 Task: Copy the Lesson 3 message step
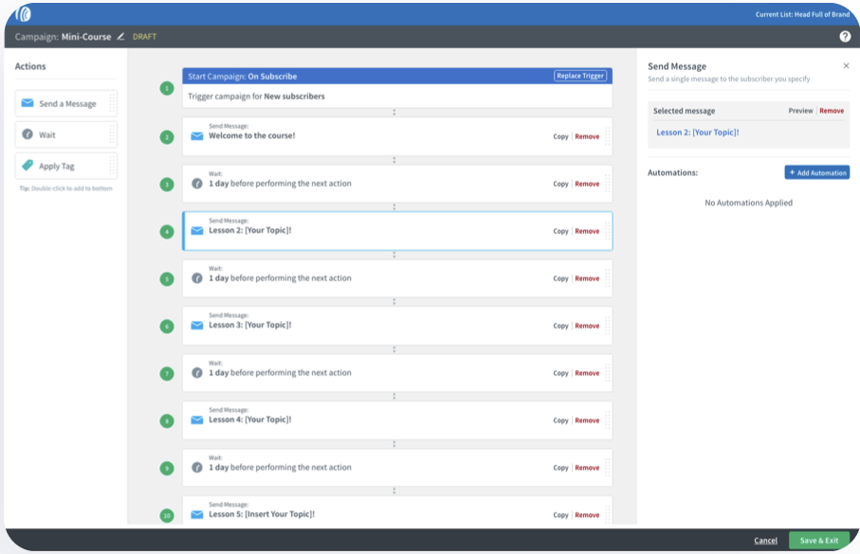pyautogui.click(x=560, y=326)
